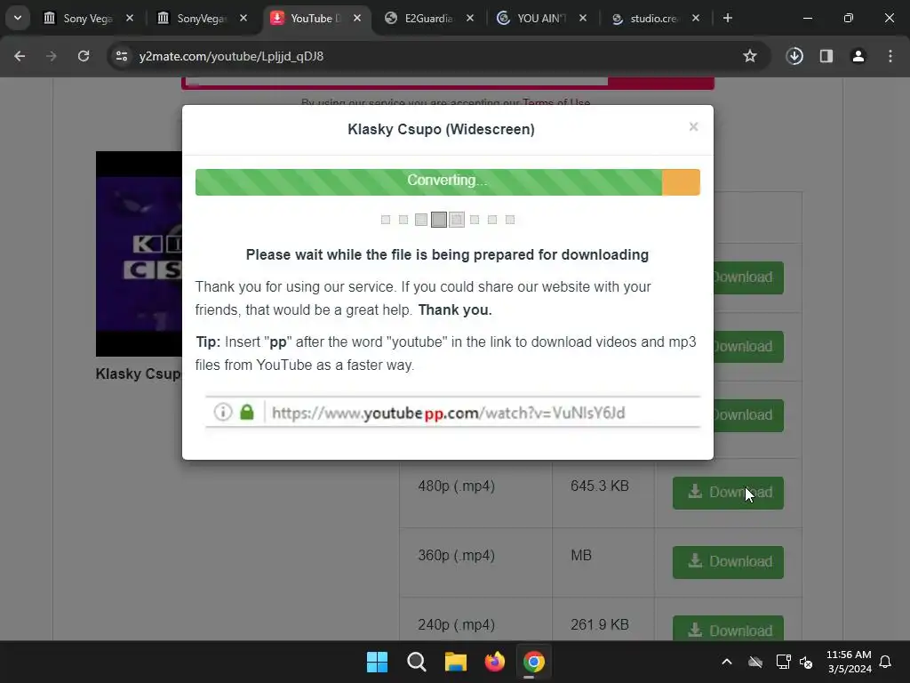Select the YouTube Downloader tab
This screenshot has width=910, height=683.
point(315,18)
